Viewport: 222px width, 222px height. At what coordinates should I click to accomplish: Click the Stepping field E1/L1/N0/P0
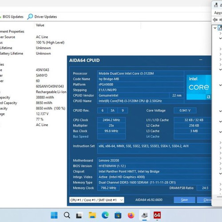click(140, 90)
